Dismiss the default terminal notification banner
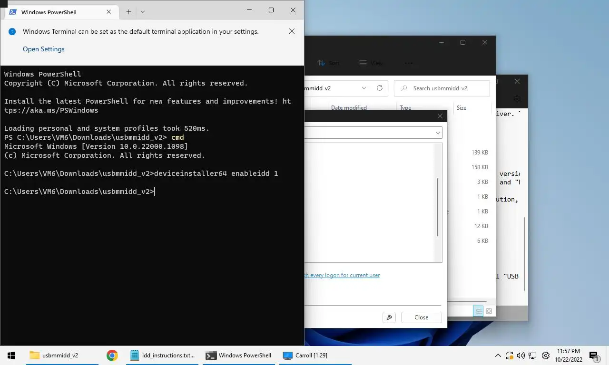The image size is (609, 365). point(292,31)
